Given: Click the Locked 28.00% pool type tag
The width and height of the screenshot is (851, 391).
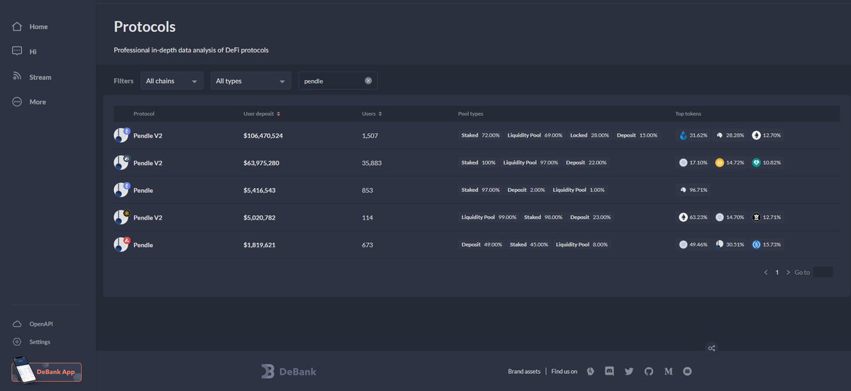Looking at the screenshot, I should point(589,135).
